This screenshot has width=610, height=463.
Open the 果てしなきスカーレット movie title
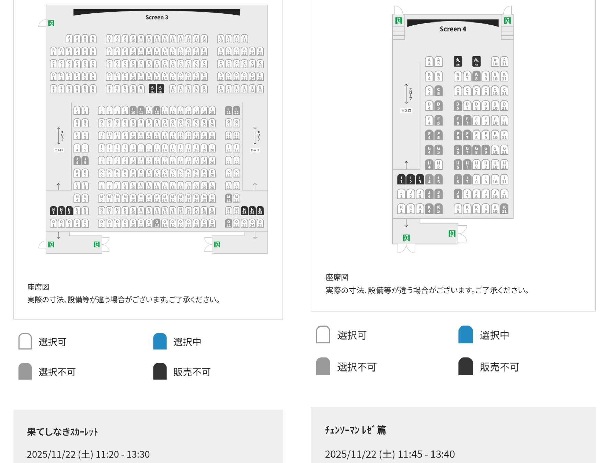(62, 432)
